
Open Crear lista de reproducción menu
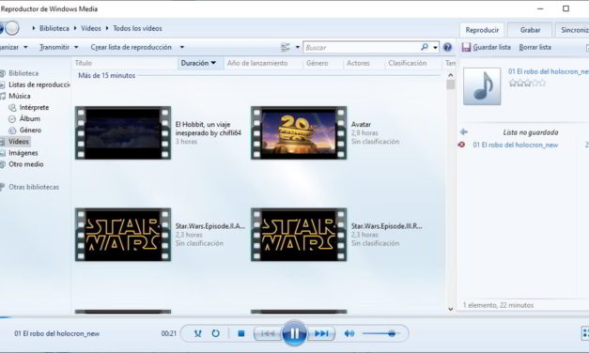(131, 47)
